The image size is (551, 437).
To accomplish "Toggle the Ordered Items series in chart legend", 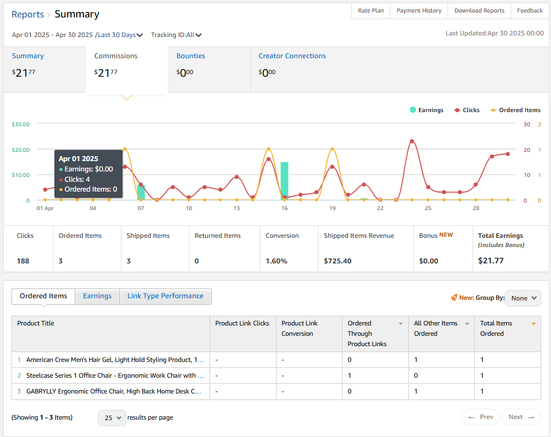I will [515, 110].
